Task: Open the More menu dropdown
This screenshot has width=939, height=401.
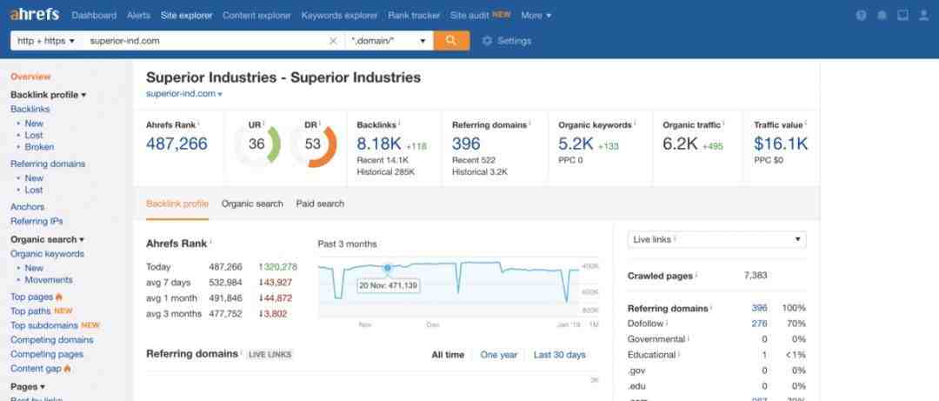Action: pos(536,16)
